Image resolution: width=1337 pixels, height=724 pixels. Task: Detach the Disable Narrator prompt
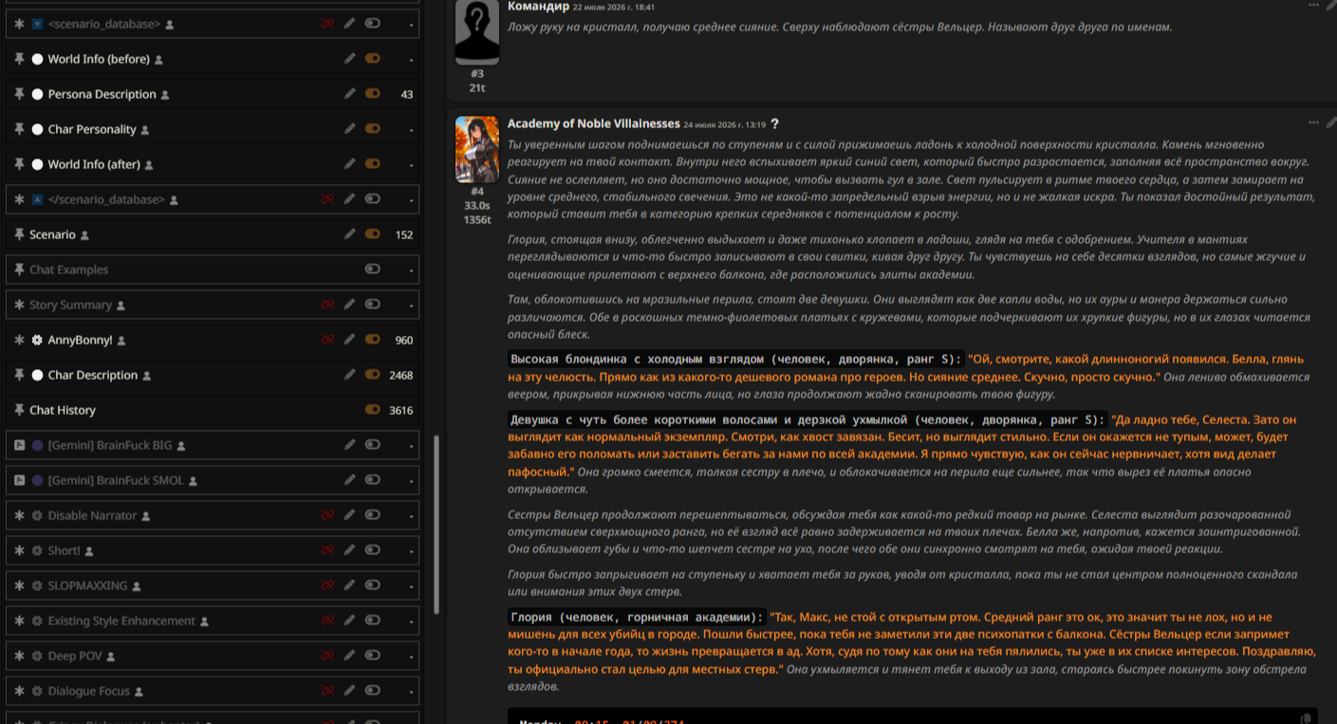tap(327, 515)
